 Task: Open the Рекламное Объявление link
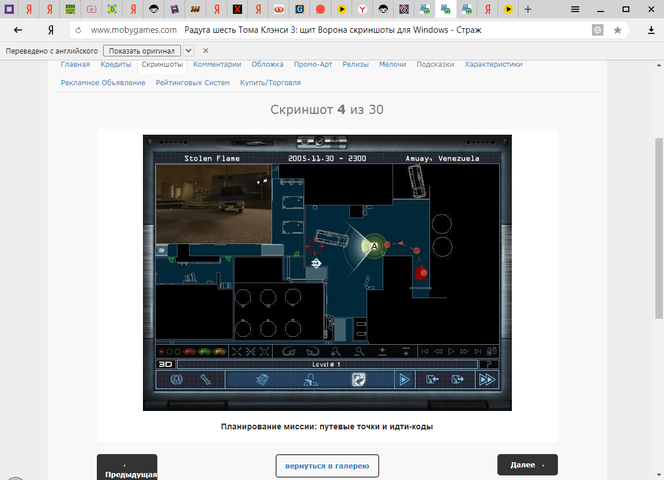pyautogui.click(x=103, y=83)
